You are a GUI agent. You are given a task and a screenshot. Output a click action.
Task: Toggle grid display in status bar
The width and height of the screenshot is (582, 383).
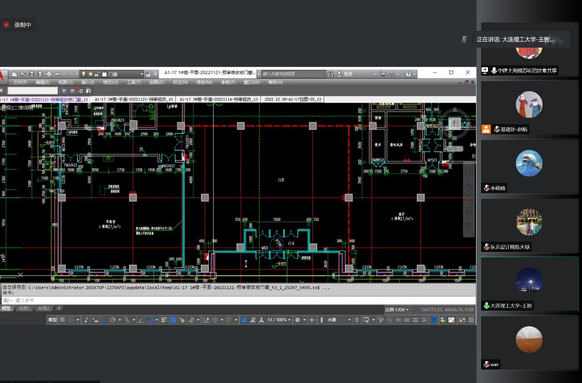point(62,320)
